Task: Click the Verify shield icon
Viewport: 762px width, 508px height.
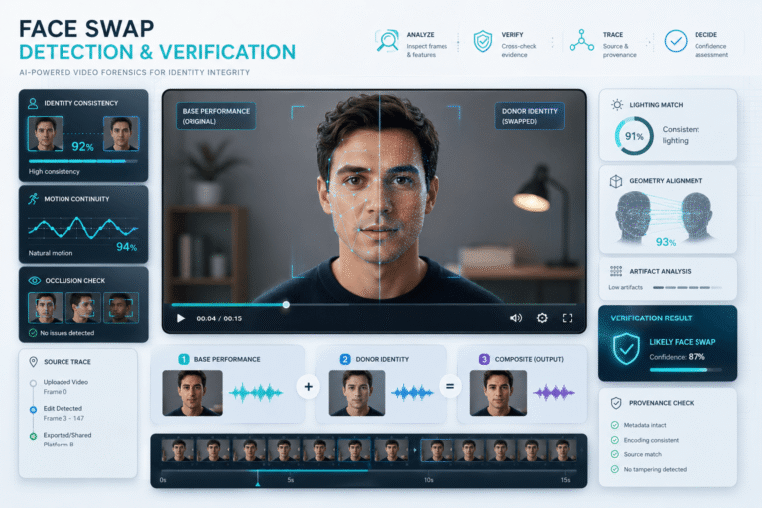Action: pyautogui.click(x=482, y=41)
